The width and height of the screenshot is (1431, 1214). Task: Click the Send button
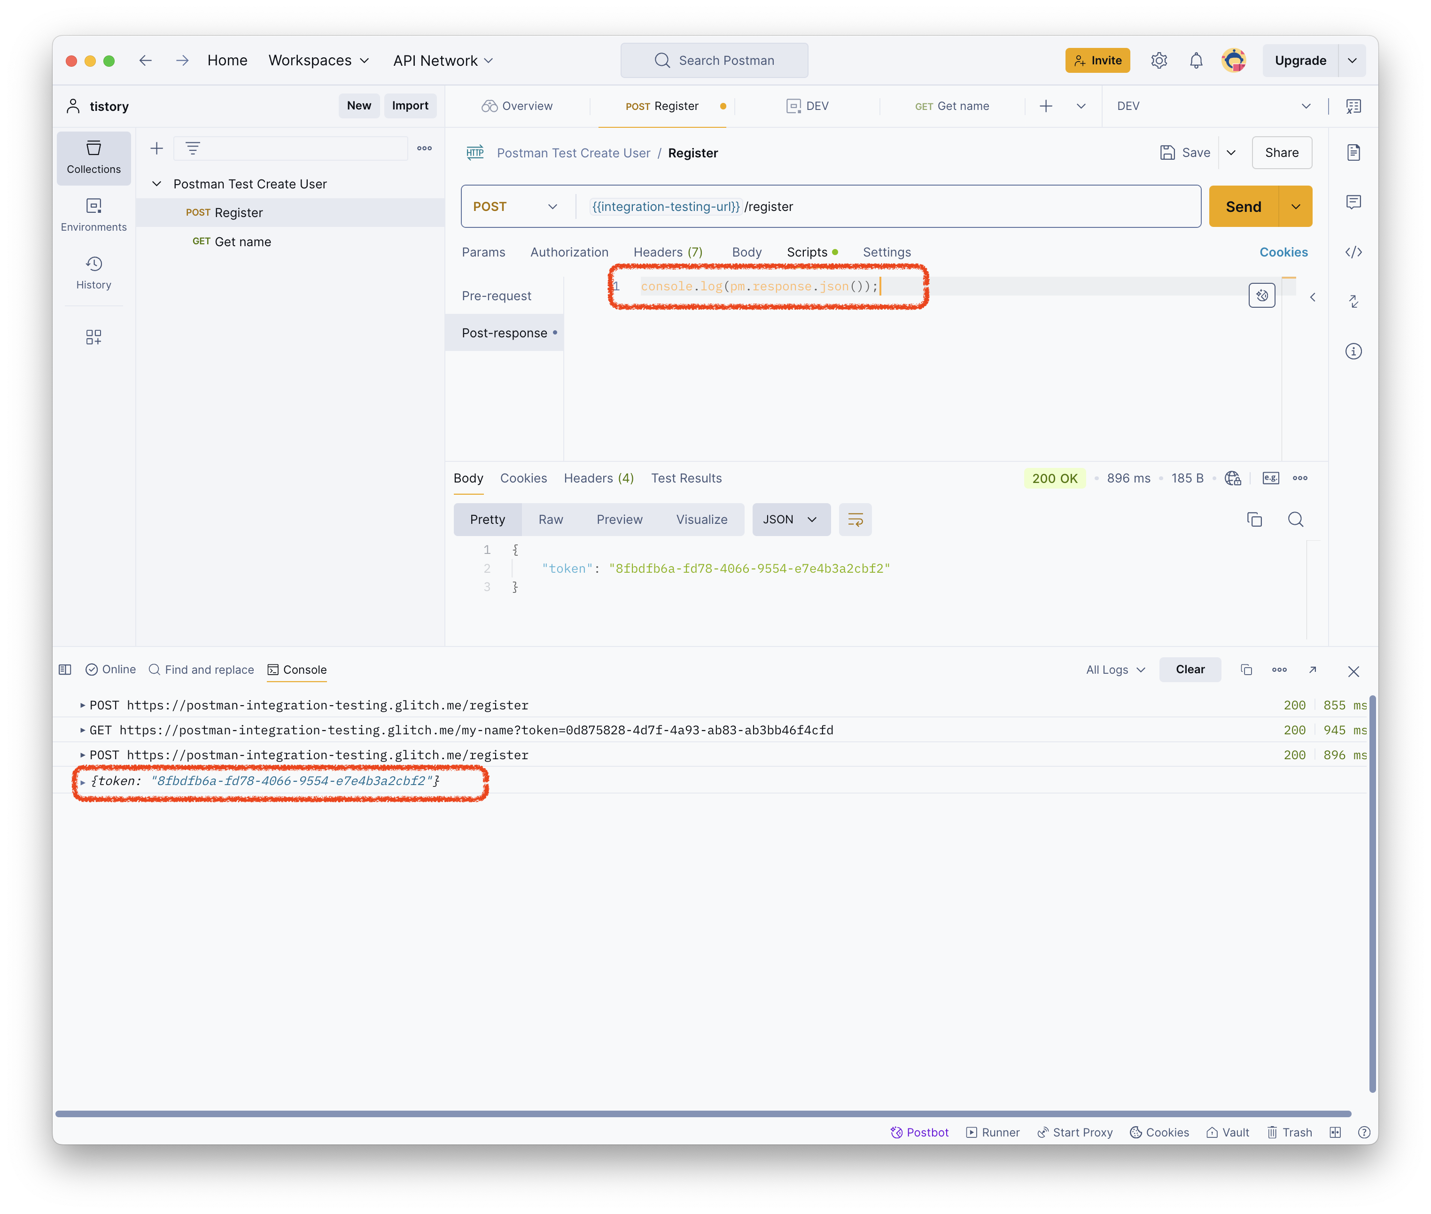coord(1243,206)
